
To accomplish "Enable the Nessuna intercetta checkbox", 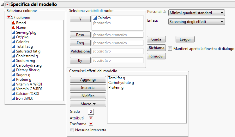I will click(x=72, y=130).
